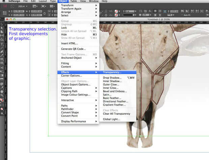Open the stroke weight dropdown
The width and height of the screenshot is (209, 160).
[x=136, y=11]
